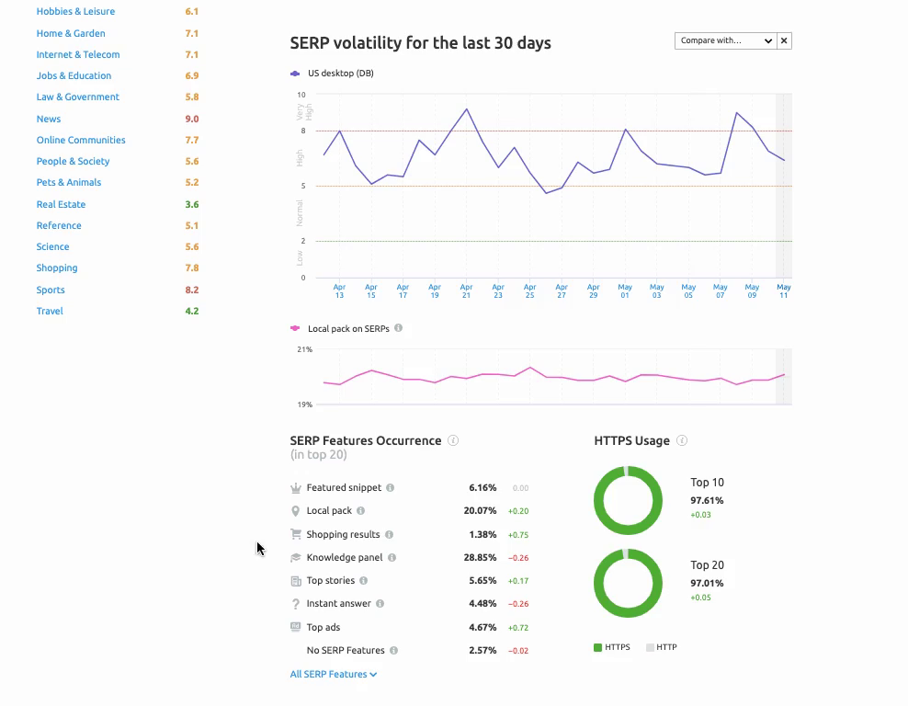Expand All SERP Features list
This screenshot has width=908, height=706.
(x=333, y=674)
